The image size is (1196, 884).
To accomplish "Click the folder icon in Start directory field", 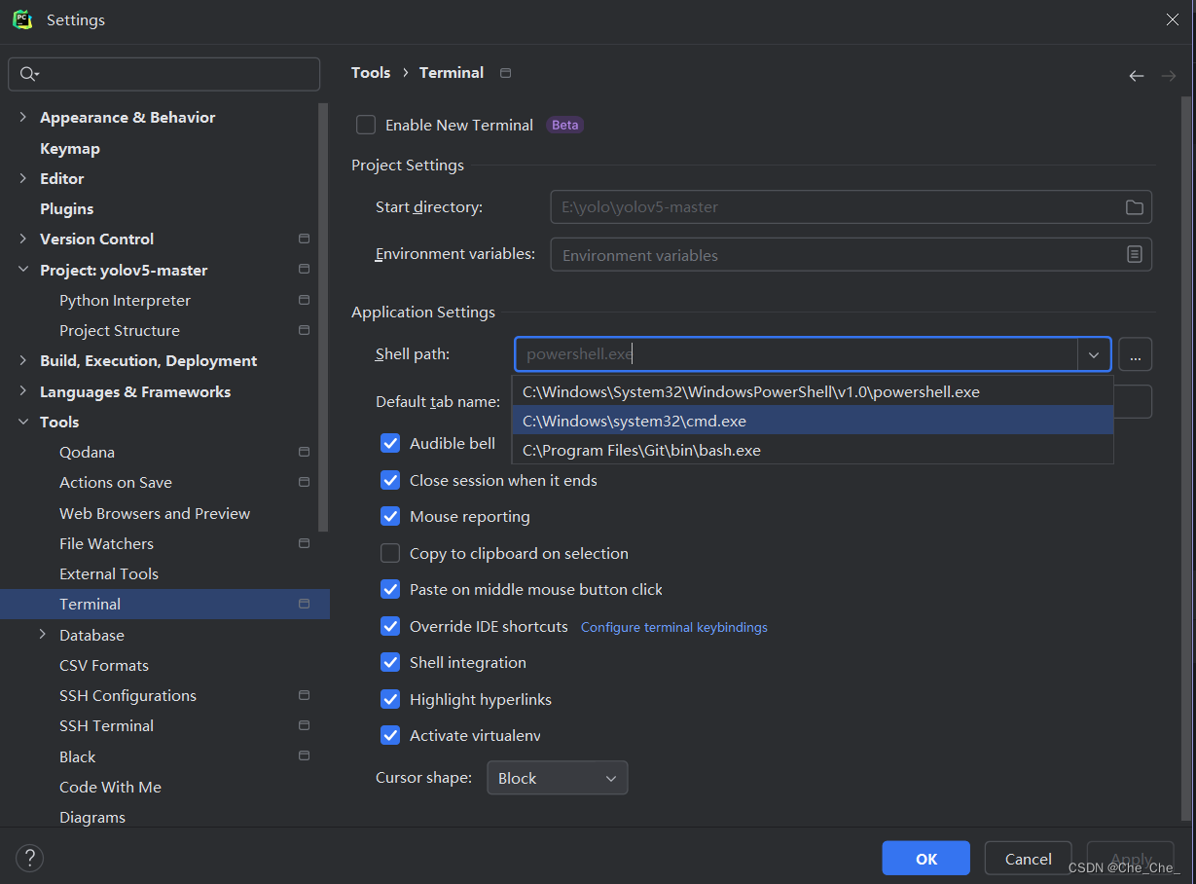I will click(1134, 207).
